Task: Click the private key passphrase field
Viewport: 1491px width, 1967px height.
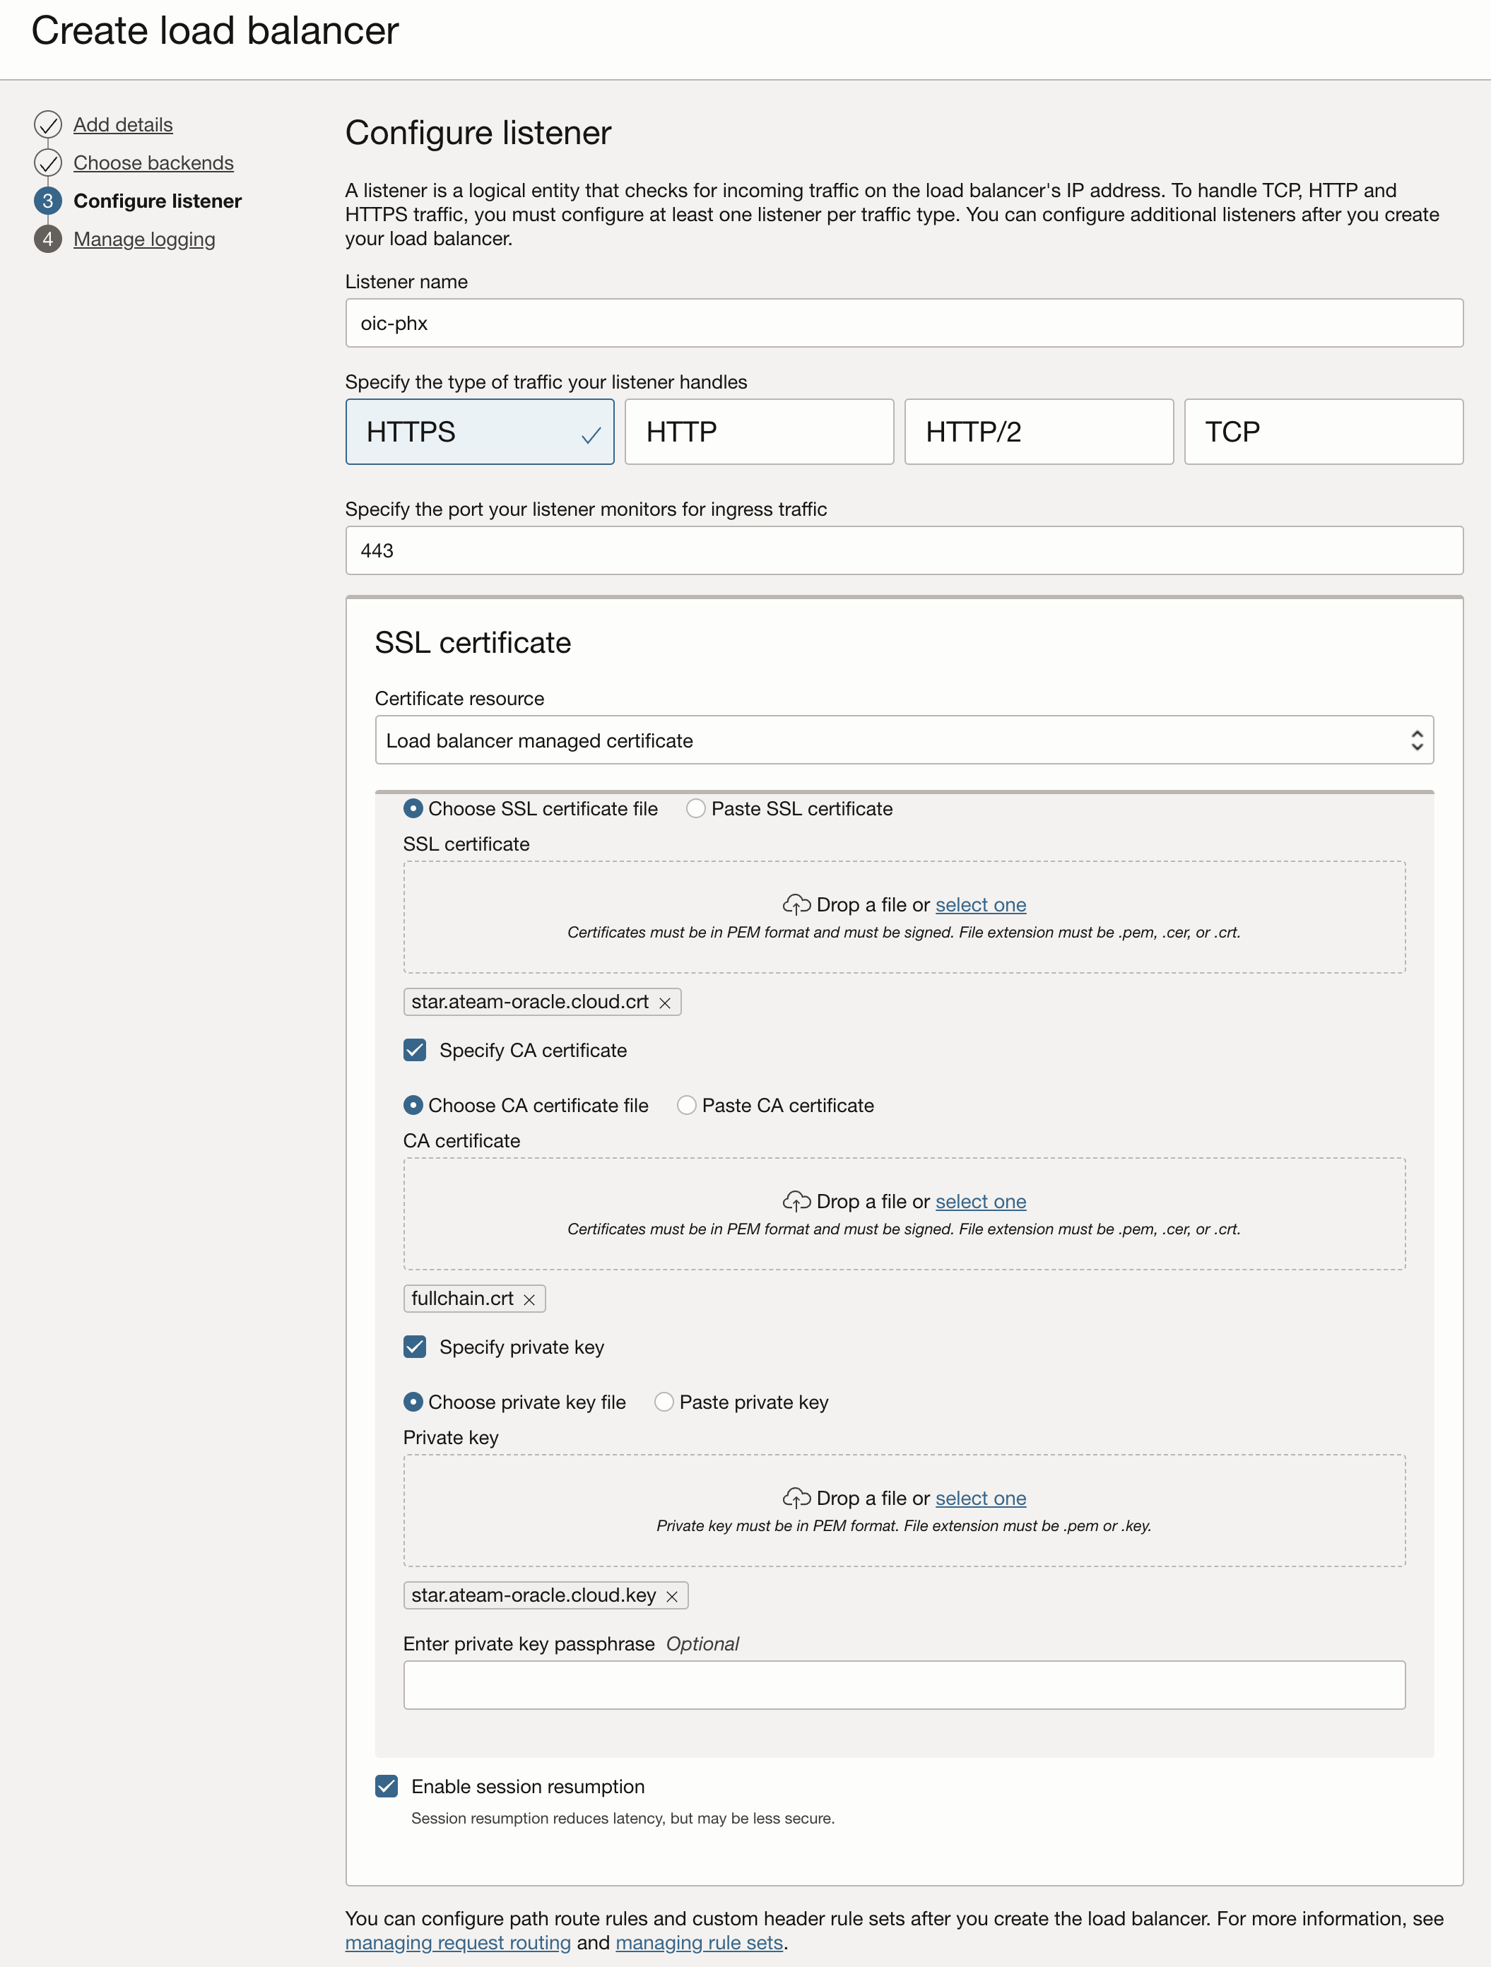Action: point(904,1685)
